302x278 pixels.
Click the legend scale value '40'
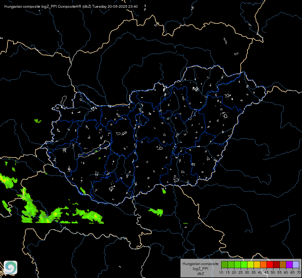pos(260,273)
